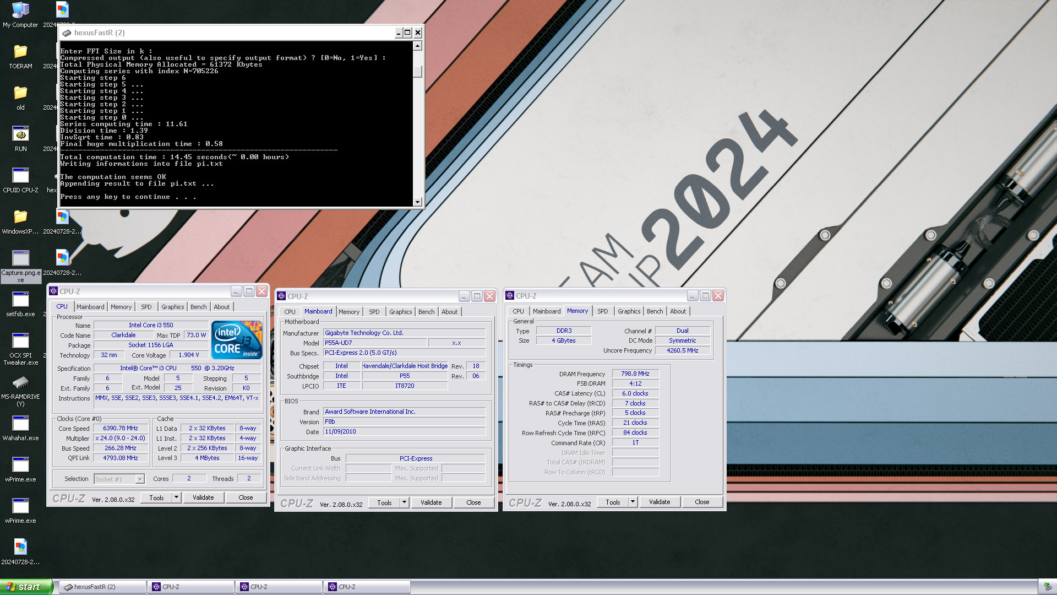Click Tools button in CPU window
Image resolution: width=1057 pixels, height=595 pixels.
click(x=156, y=497)
